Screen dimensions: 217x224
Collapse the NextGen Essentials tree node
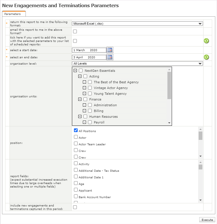(75, 71)
